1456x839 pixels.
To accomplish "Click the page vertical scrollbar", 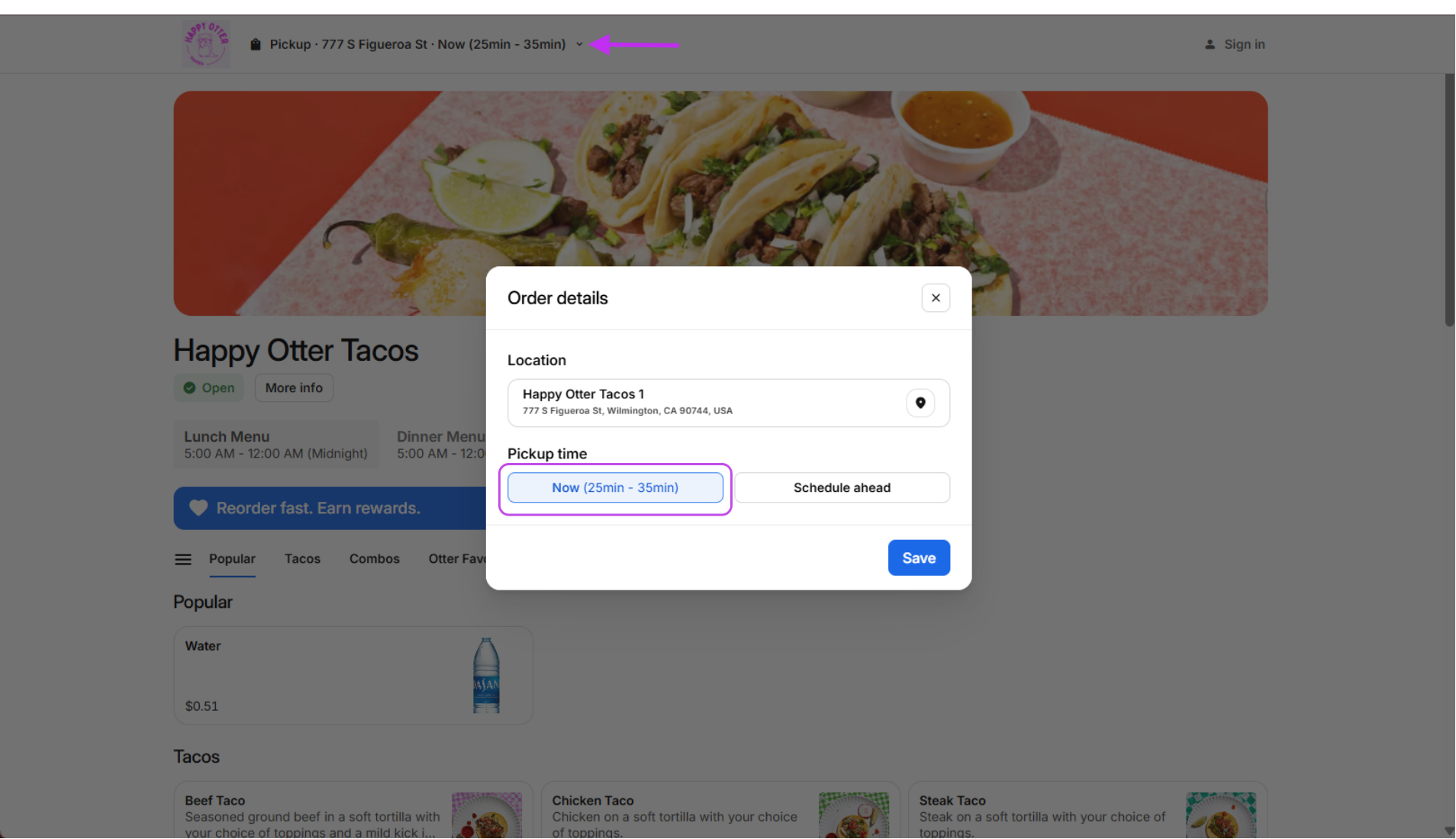I will (x=1449, y=201).
